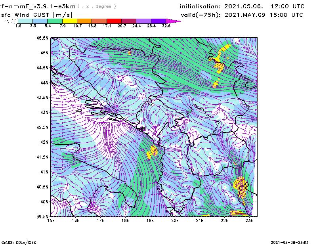This screenshot has height=245, width=317.
Task: Click the salmon 13.8–17.1 legend swatch
Action: click(99, 21)
